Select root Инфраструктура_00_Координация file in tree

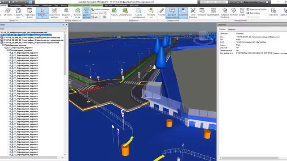tap(24, 32)
